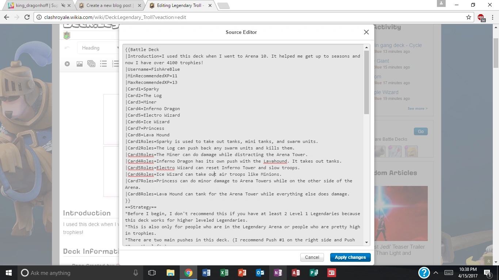
Task: Click the Username=FishAreBlue line
Action: click(153, 69)
